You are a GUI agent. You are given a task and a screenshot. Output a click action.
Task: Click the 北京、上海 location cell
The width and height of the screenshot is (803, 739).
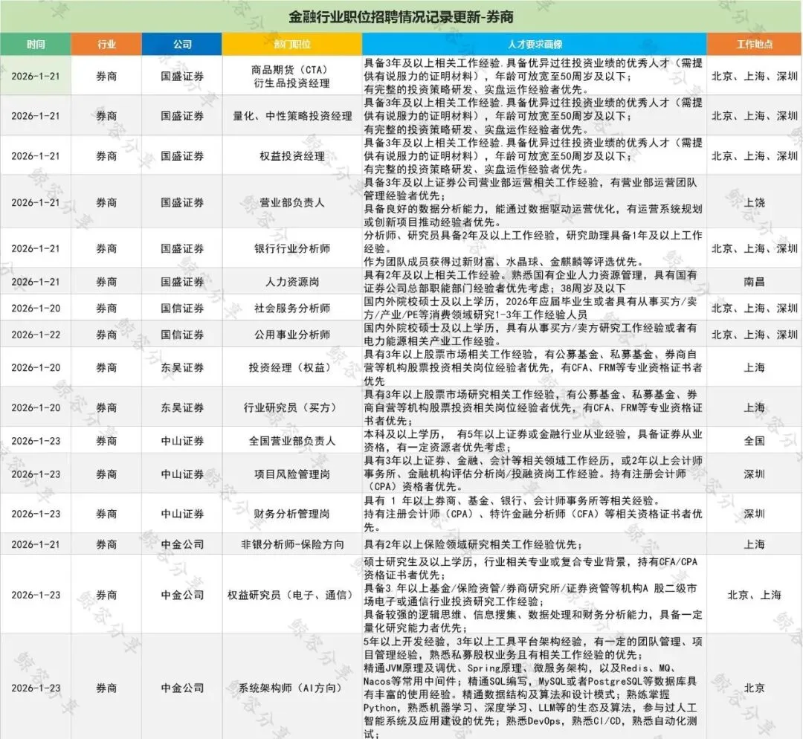coord(755,595)
